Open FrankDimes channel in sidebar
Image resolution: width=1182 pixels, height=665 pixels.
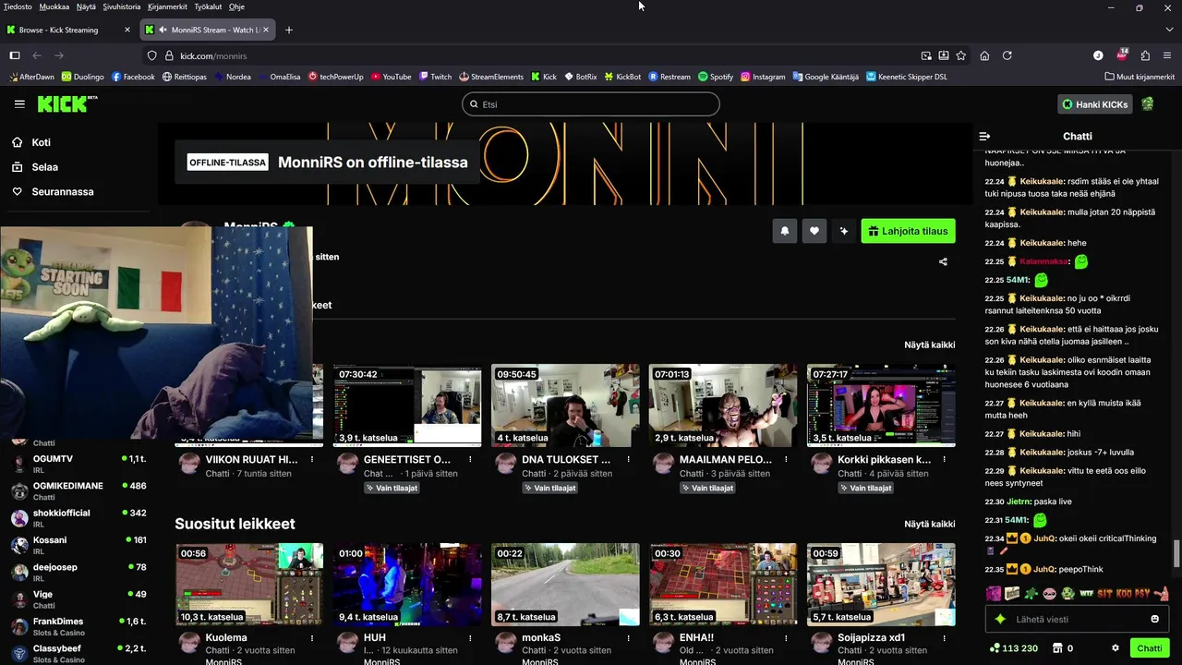78,626
